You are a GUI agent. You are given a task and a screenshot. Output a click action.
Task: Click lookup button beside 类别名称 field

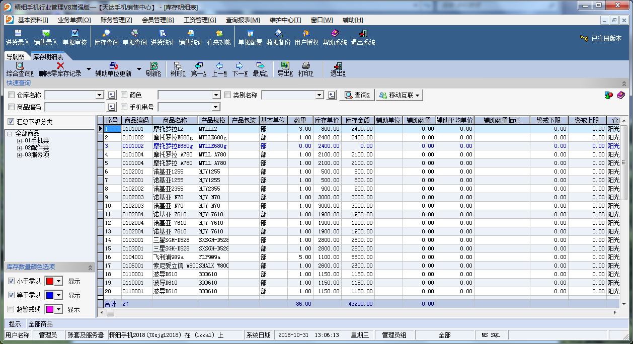coord(332,95)
